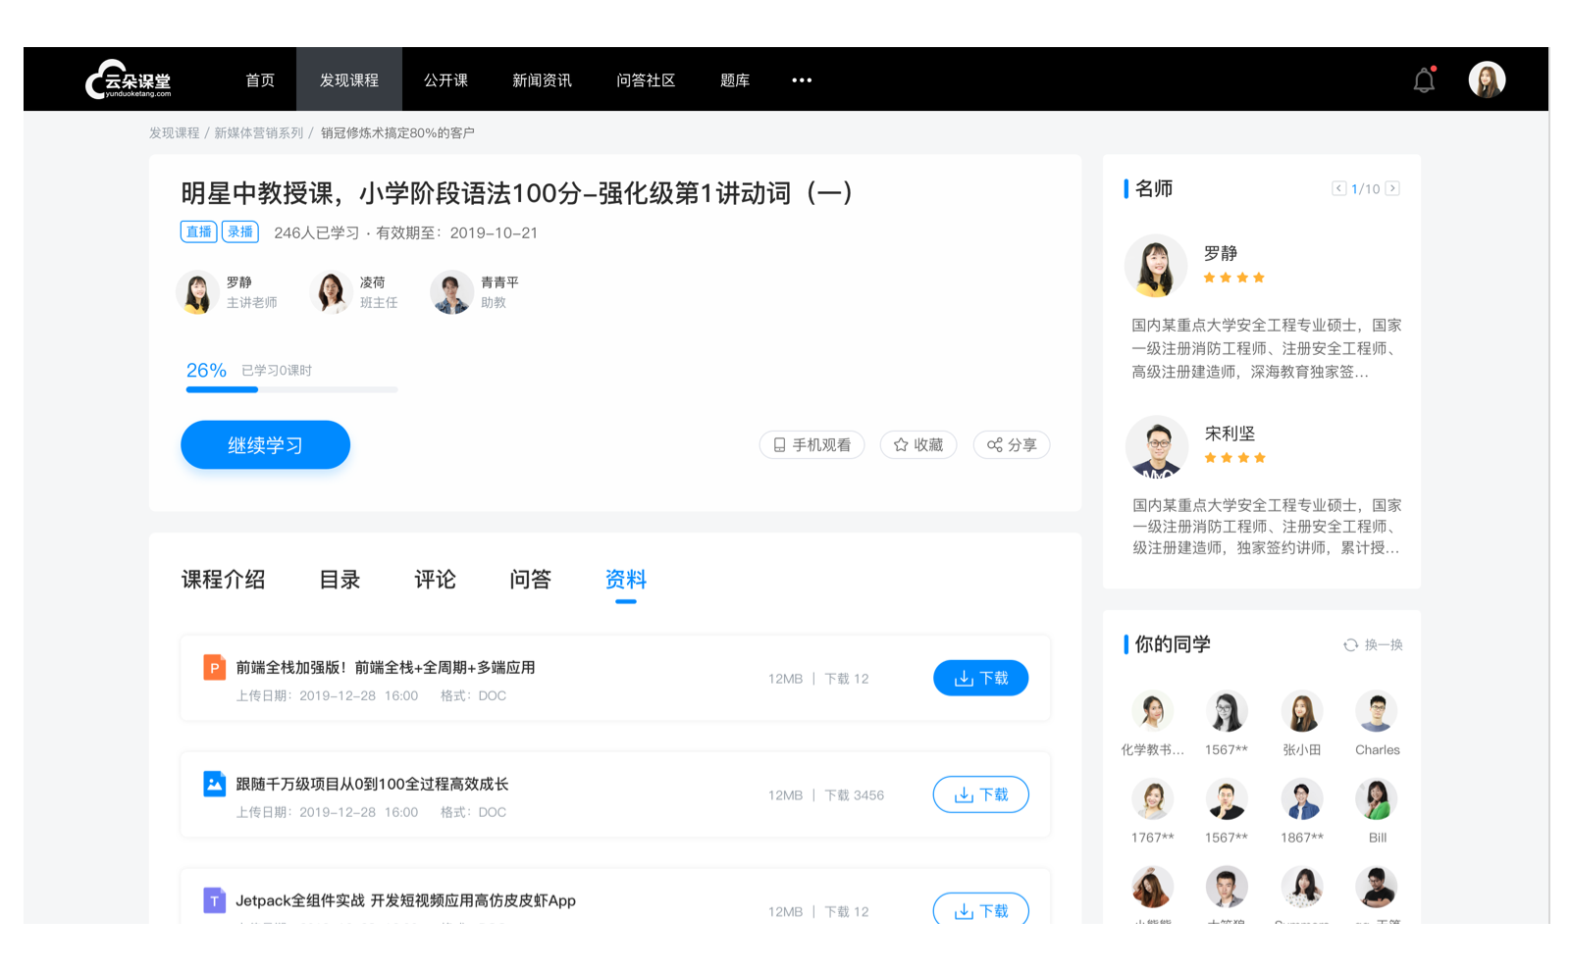
Task: Select 题库 in the top navigation
Action: click(x=734, y=79)
